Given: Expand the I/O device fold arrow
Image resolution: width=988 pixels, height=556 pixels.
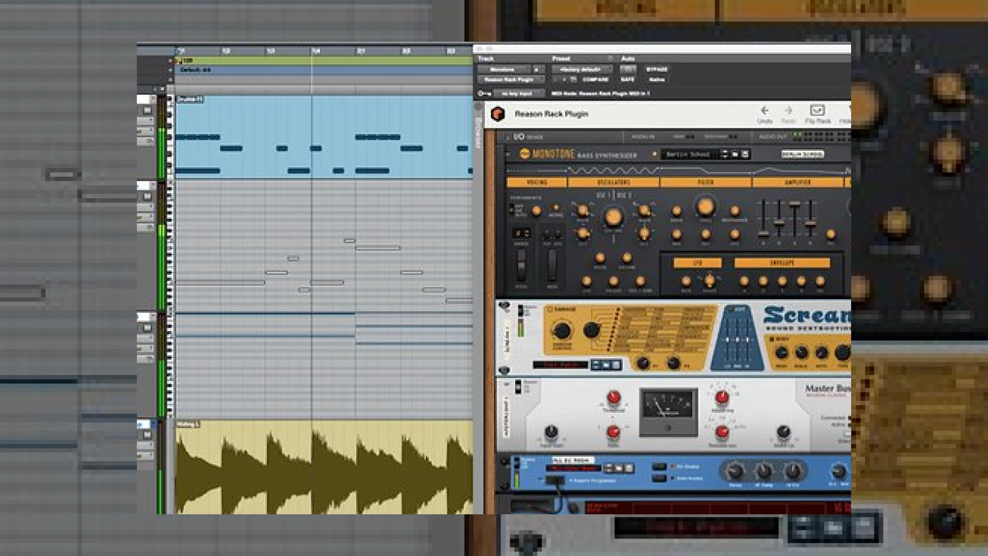Looking at the screenshot, I should tap(507, 137).
